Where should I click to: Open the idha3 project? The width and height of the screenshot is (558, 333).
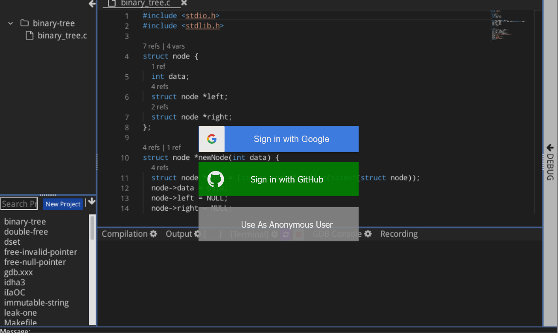(x=15, y=282)
